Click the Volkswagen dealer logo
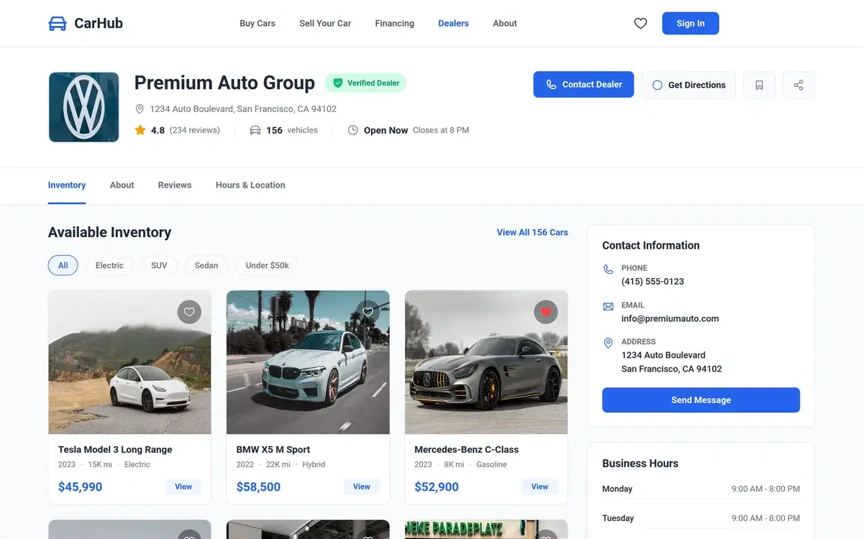This screenshot has height=539, width=863. point(84,107)
